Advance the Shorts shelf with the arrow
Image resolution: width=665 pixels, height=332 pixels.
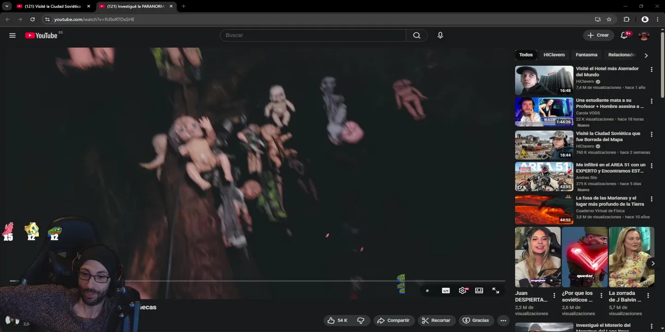[x=653, y=264]
